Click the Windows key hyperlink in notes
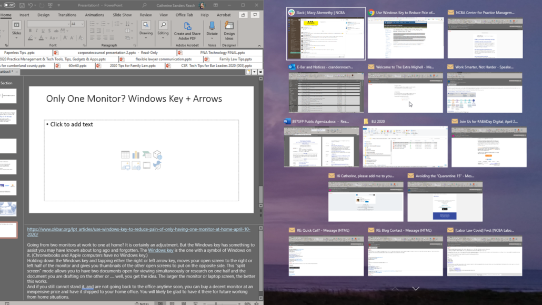Image resolution: width=542 pixels, height=305 pixels. pos(160,250)
